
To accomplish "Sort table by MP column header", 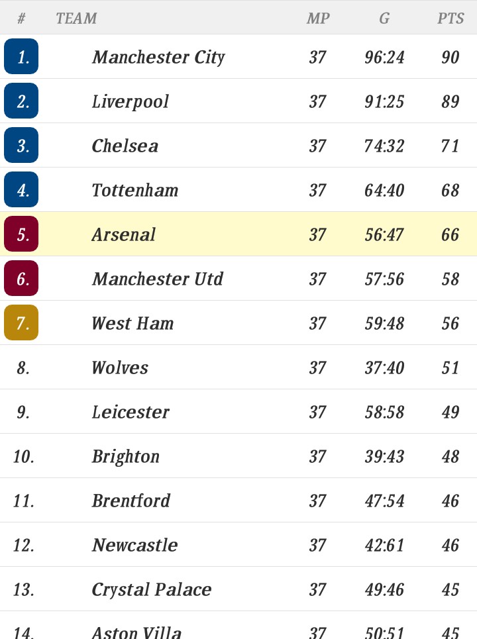I will (x=318, y=19).
